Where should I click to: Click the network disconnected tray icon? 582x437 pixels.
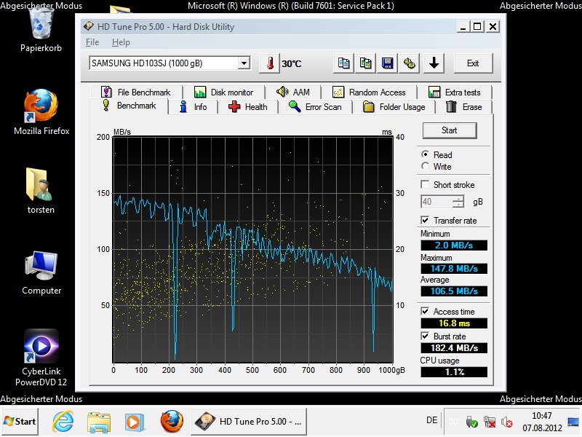[x=490, y=422]
